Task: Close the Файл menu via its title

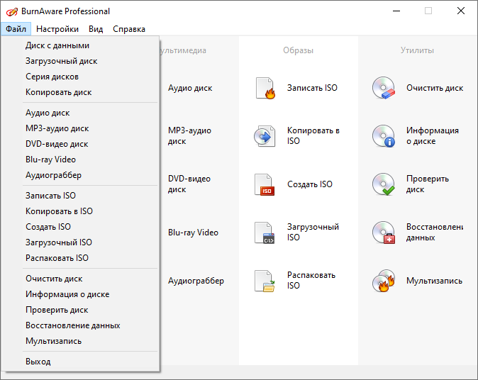Action: (15, 29)
